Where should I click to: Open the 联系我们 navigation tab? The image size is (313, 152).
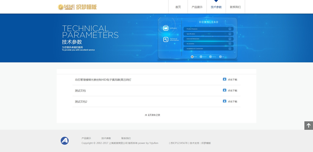[x=235, y=7]
